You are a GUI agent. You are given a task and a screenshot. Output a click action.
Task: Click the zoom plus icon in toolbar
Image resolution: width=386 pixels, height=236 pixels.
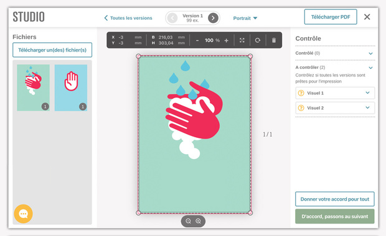[x=226, y=40]
